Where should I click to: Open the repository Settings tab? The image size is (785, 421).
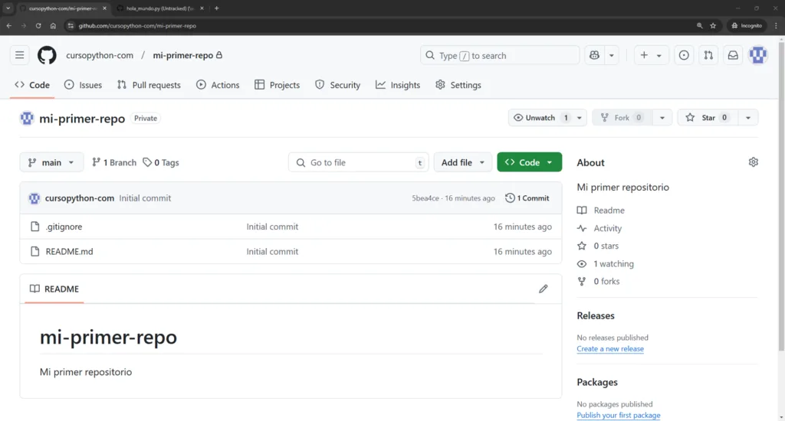[x=458, y=85]
